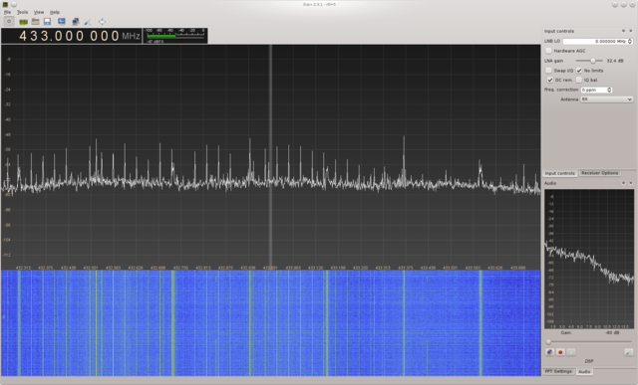Switch to the Receiver Options tab
The width and height of the screenshot is (638, 385).
coord(599,173)
